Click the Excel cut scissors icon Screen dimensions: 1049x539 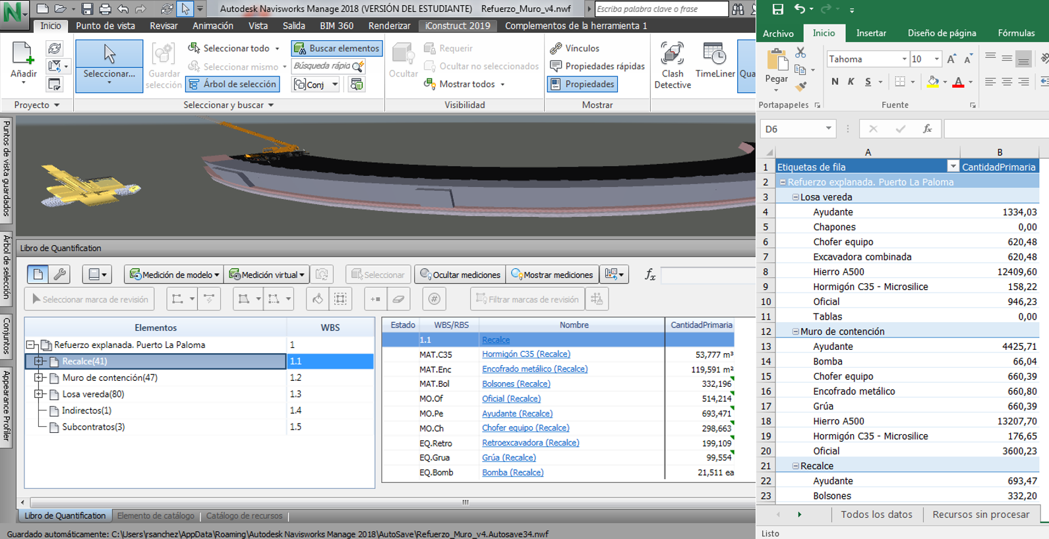(x=800, y=52)
